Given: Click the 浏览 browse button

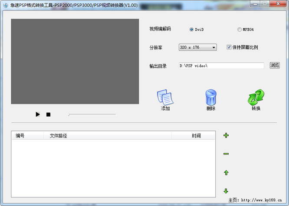Looking at the screenshot, I should tap(275, 65).
